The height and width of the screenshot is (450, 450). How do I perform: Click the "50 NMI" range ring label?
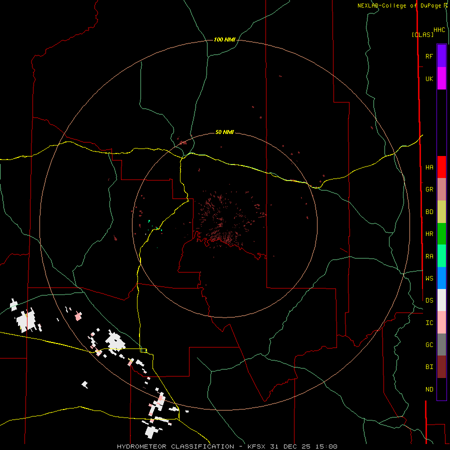224,132
